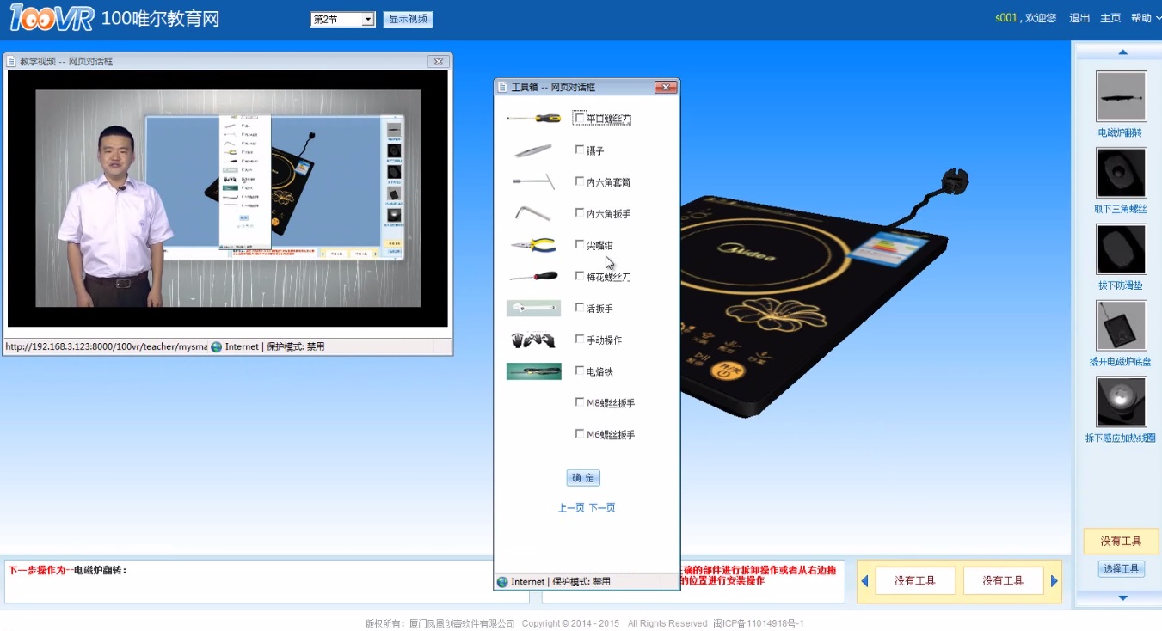The height and width of the screenshot is (631, 1162).
Task: Click the tweezers tool image
Action: coord(533,150)
